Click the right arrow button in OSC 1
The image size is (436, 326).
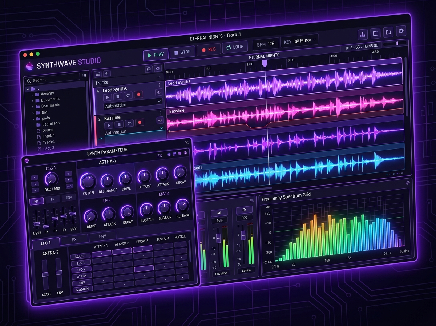click(x=69, y=180)
